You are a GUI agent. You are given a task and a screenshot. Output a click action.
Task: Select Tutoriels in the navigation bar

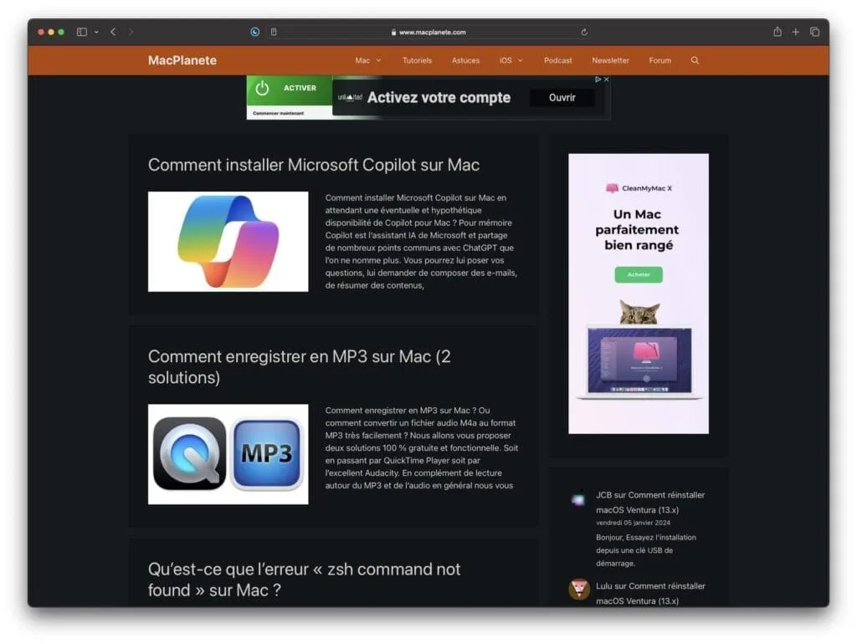417,60
